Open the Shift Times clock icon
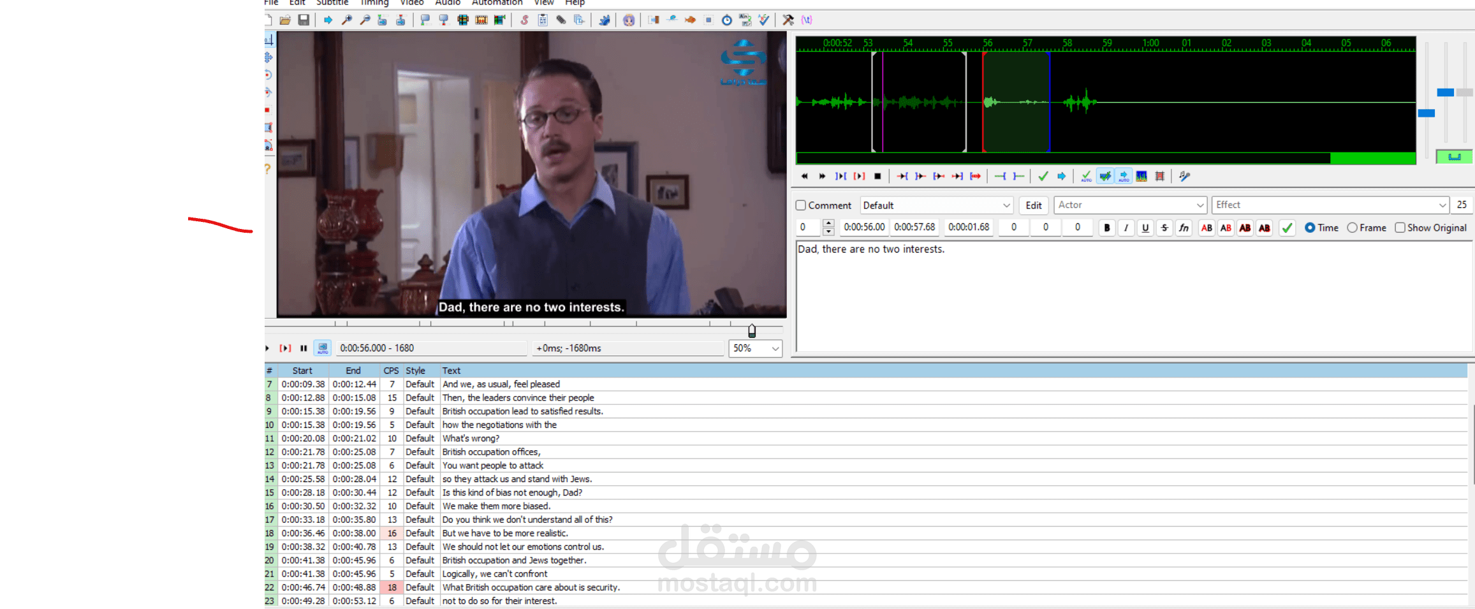Viewport: 1475px width, 609px height. click(x=727, y=20)
